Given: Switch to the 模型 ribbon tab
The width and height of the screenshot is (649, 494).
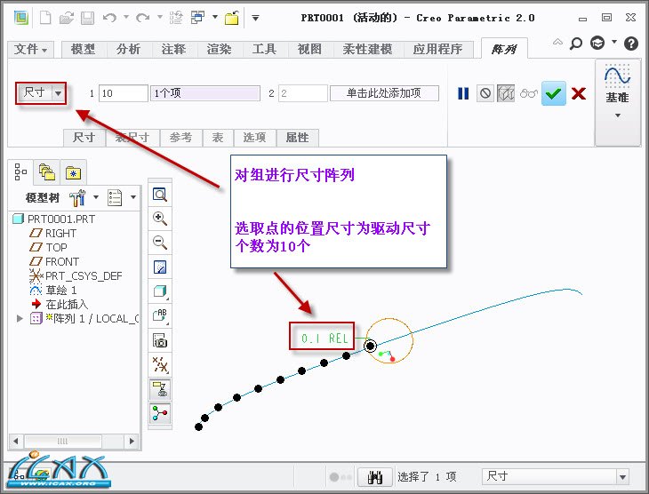Looking at the screenshot, I should 84,49.
